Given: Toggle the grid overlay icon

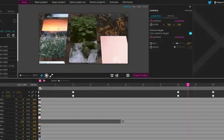Looking at the screenshot, I should (x=128, y=76).
